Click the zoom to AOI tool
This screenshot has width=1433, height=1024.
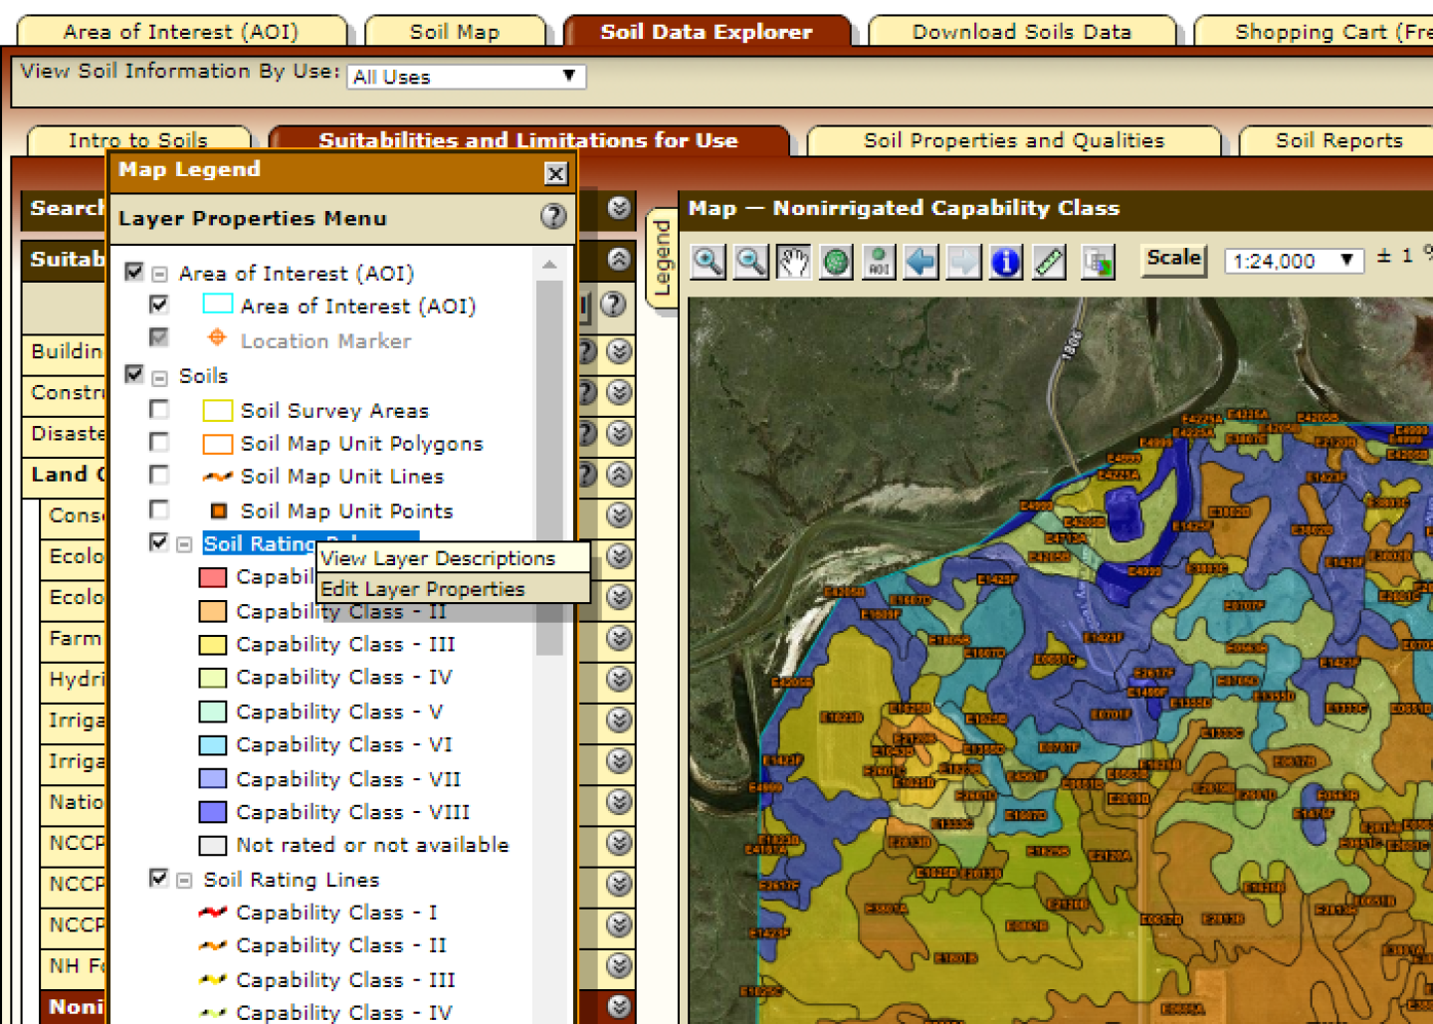[x=879, y=262]
